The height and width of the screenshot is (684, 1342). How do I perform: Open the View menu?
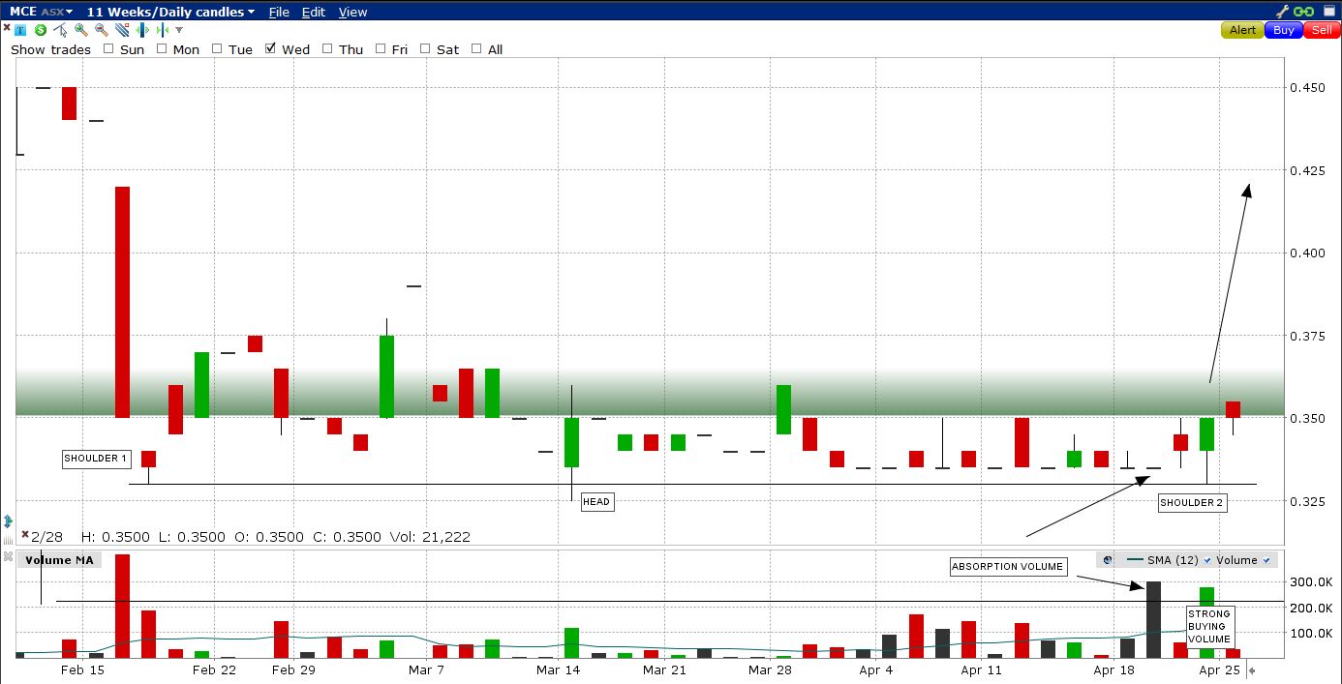pyautogui.click(x=352, y=12)
